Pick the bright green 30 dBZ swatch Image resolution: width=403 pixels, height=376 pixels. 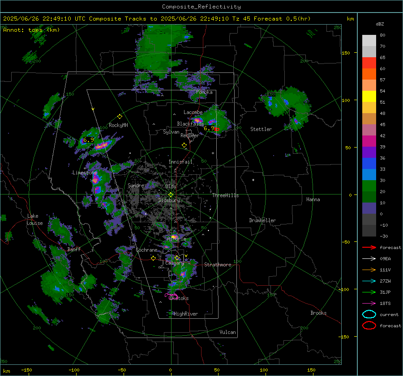[x=369, y=186]
